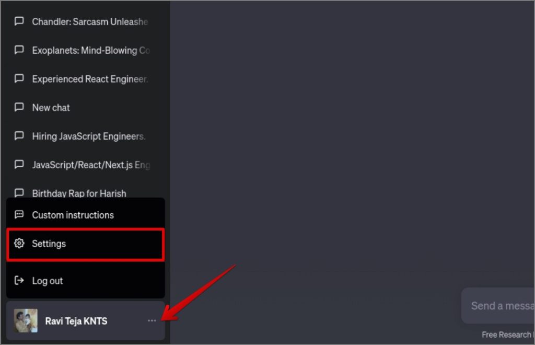Open the three-dot menu beside Ravi Teja KNTS
Viewport: 535px width, 345px height.
coord(152,321)
